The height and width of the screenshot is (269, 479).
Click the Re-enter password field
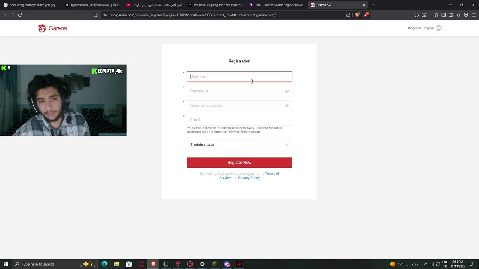(239, 106)
